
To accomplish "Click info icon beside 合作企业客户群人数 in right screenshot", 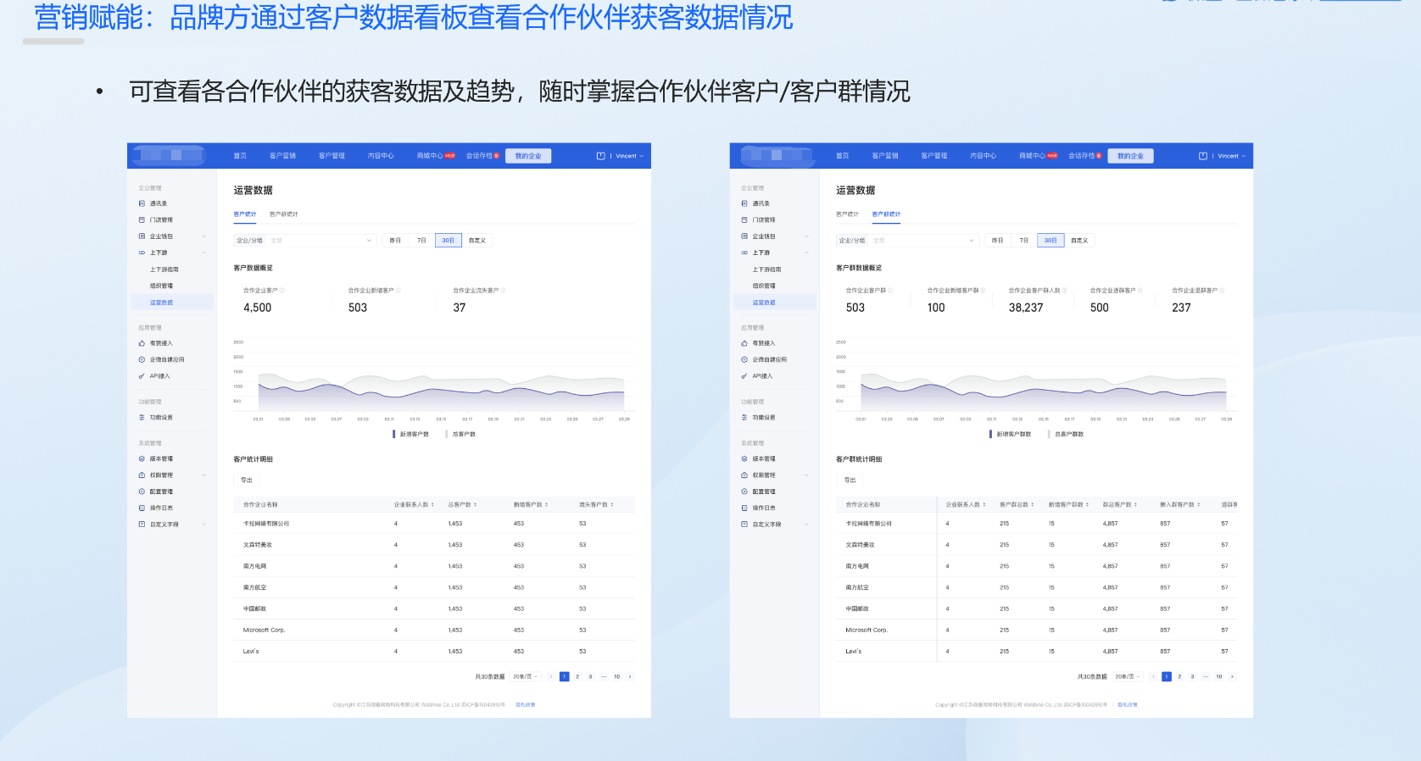I will coord(1065,290).
